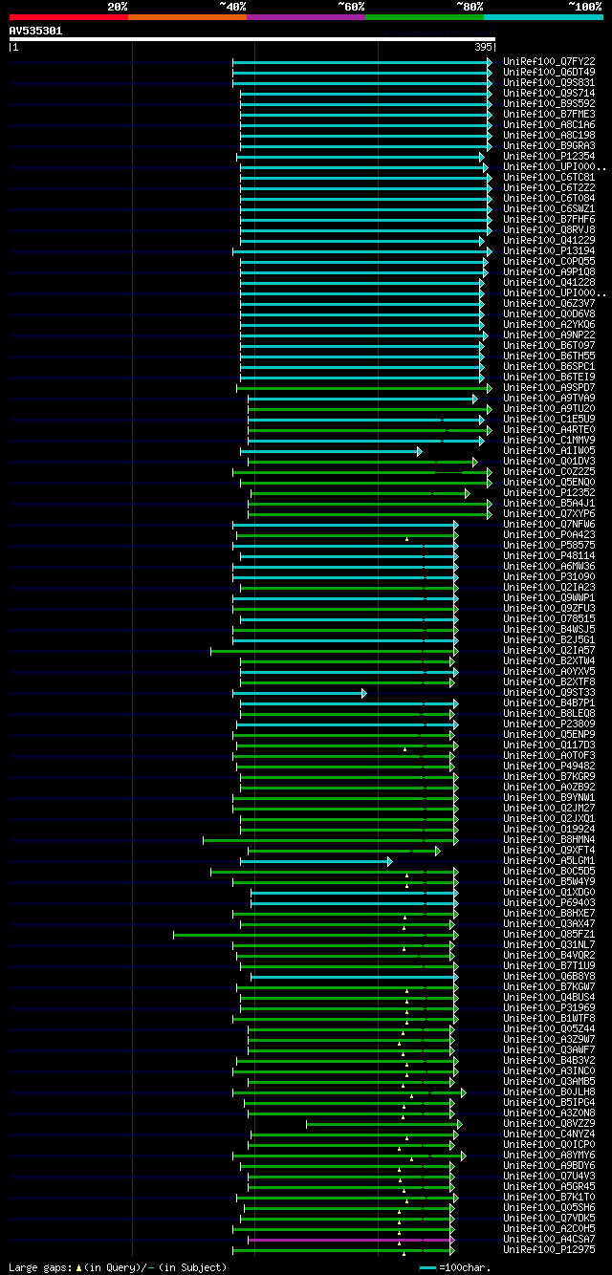Select the UniRef100_B9S592 label

click(549, 103)
